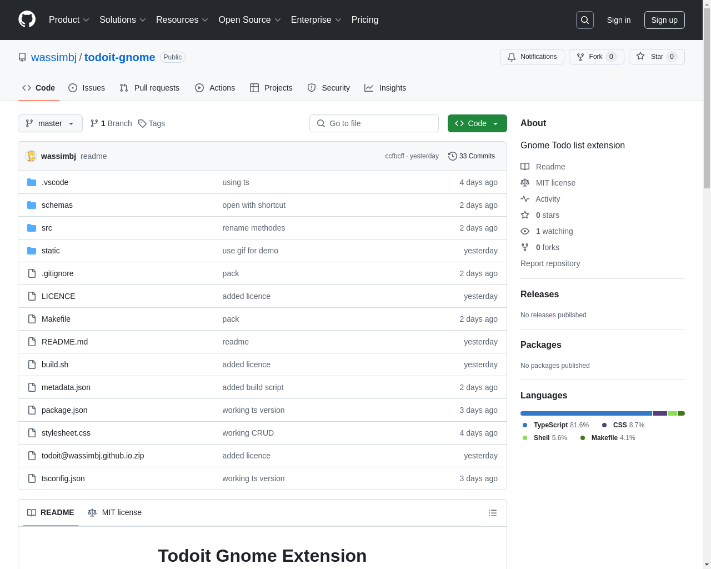Click the .vscode folder icon
This screenshot has height=569, width=711.
[32, 182]
